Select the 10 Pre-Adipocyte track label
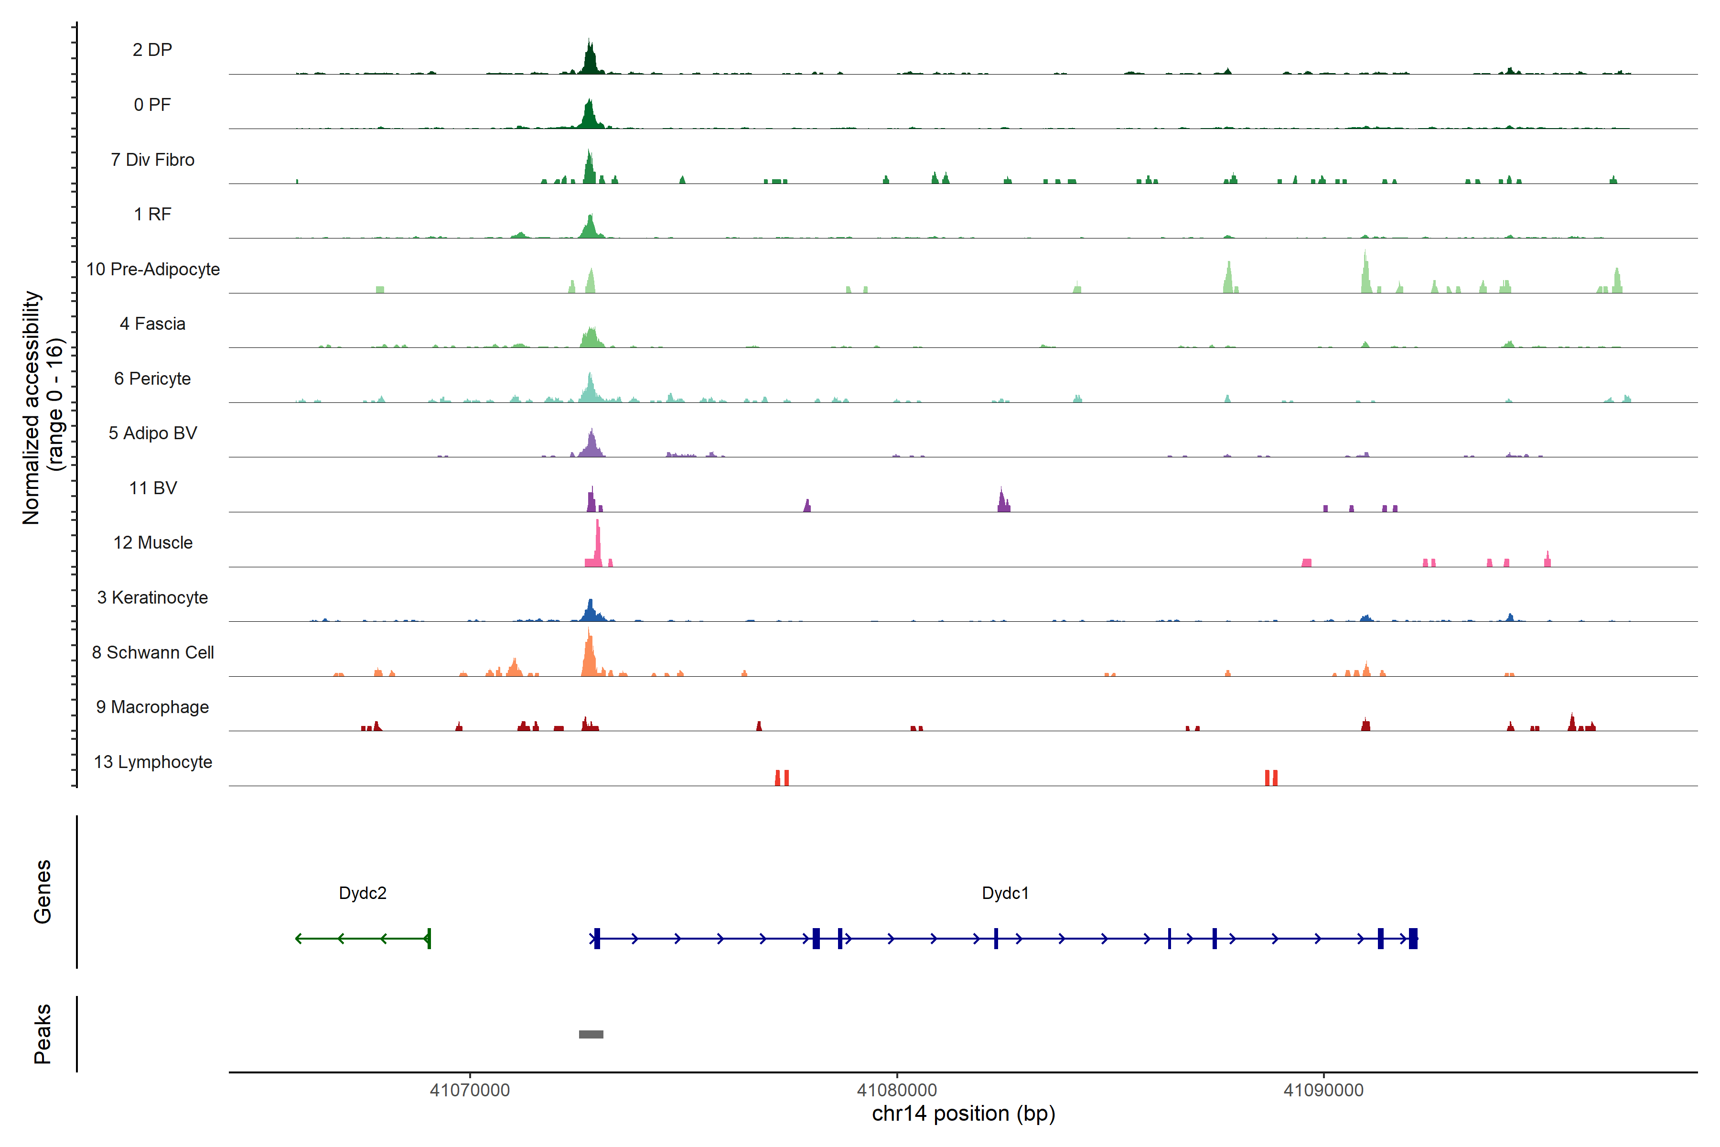 (x=153, y=269)
